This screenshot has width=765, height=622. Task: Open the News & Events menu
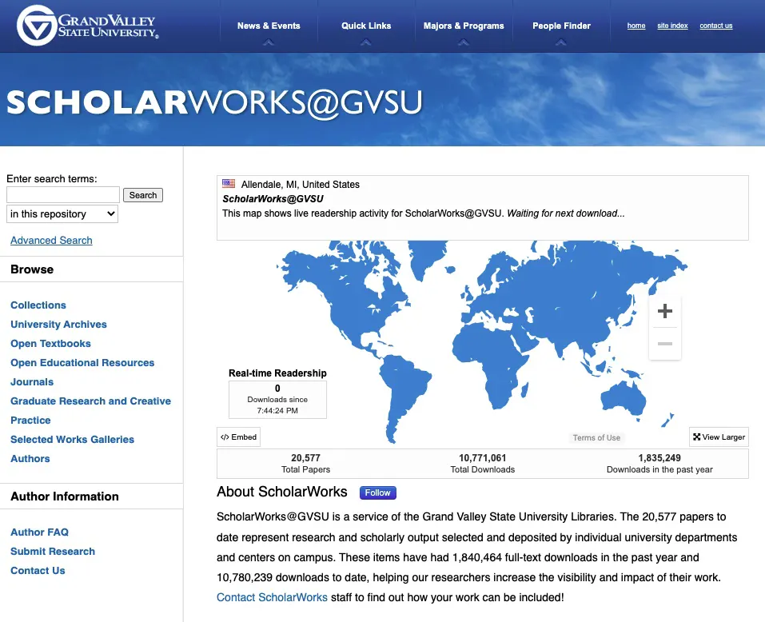click(x=269, y=26)
